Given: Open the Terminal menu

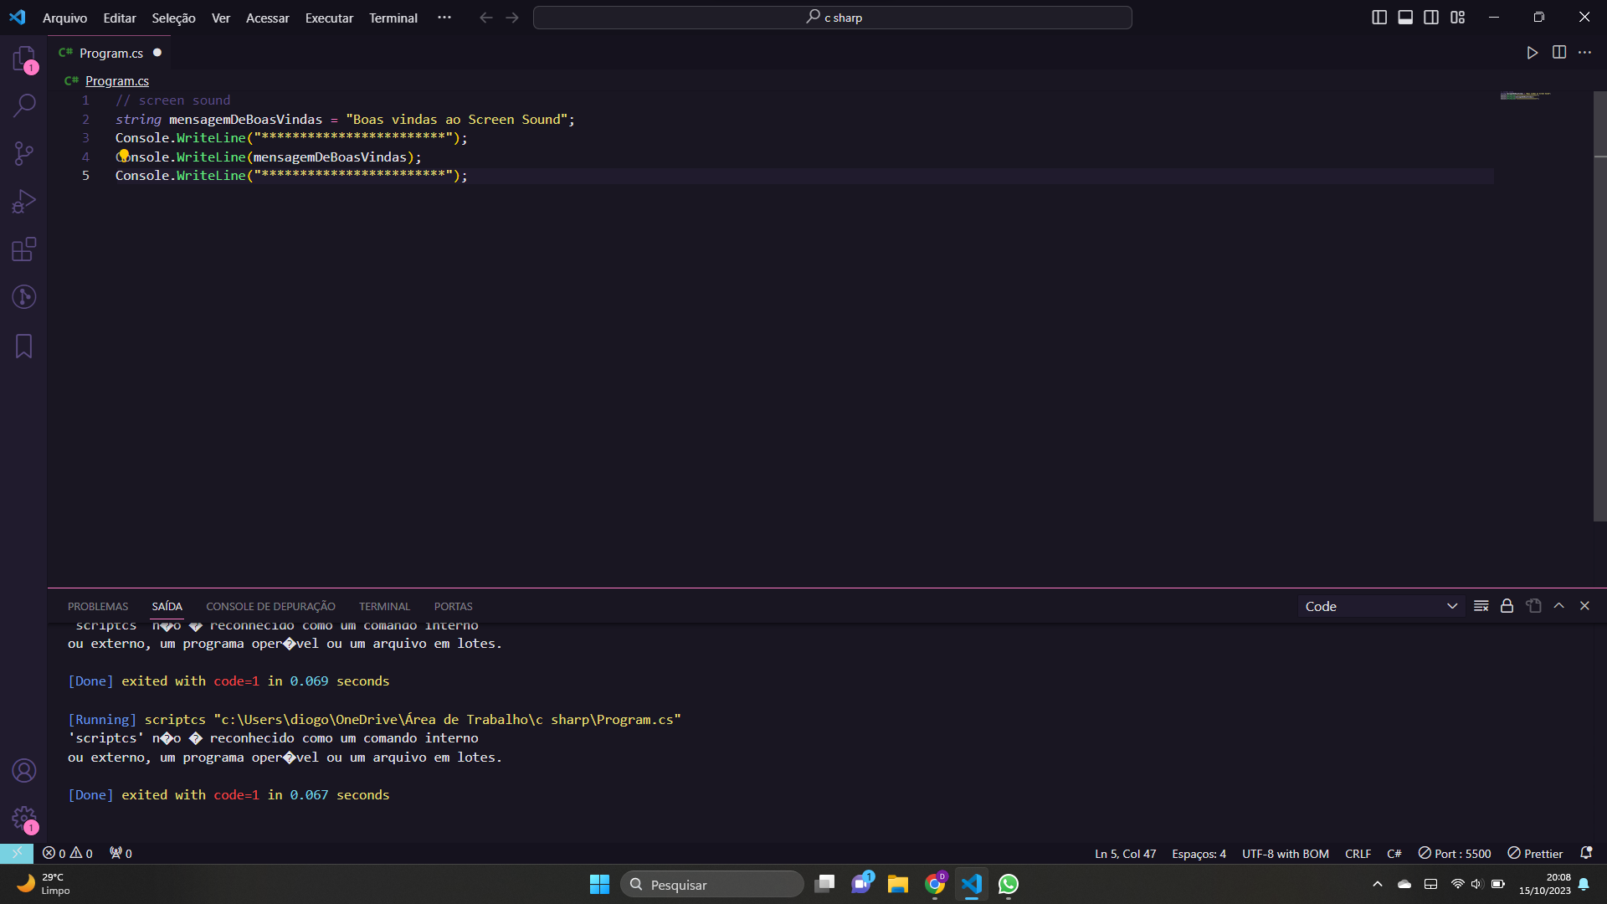Looking at the screenshot, I should pyautogui.click(x=393, y=18).
